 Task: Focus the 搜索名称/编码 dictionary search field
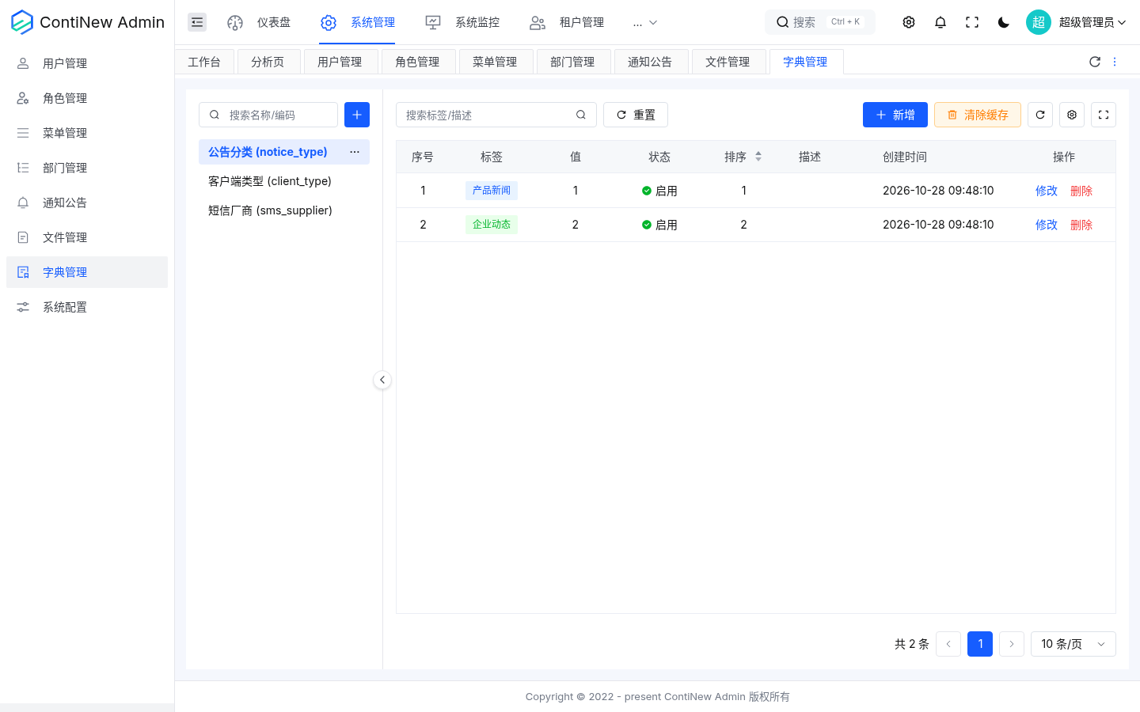click(268, 115)
